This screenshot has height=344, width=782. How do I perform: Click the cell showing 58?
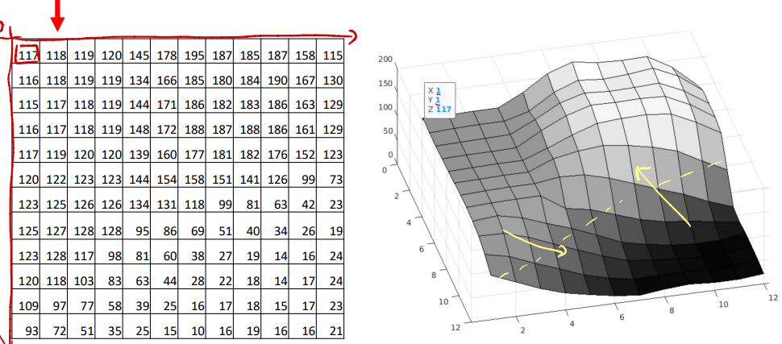point(109,300)
